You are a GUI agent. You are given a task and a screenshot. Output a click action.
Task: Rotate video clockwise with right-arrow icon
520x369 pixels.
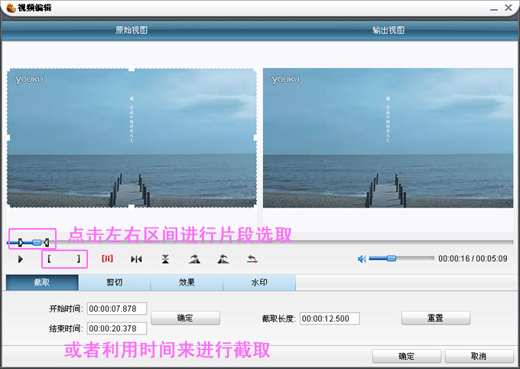194,259
